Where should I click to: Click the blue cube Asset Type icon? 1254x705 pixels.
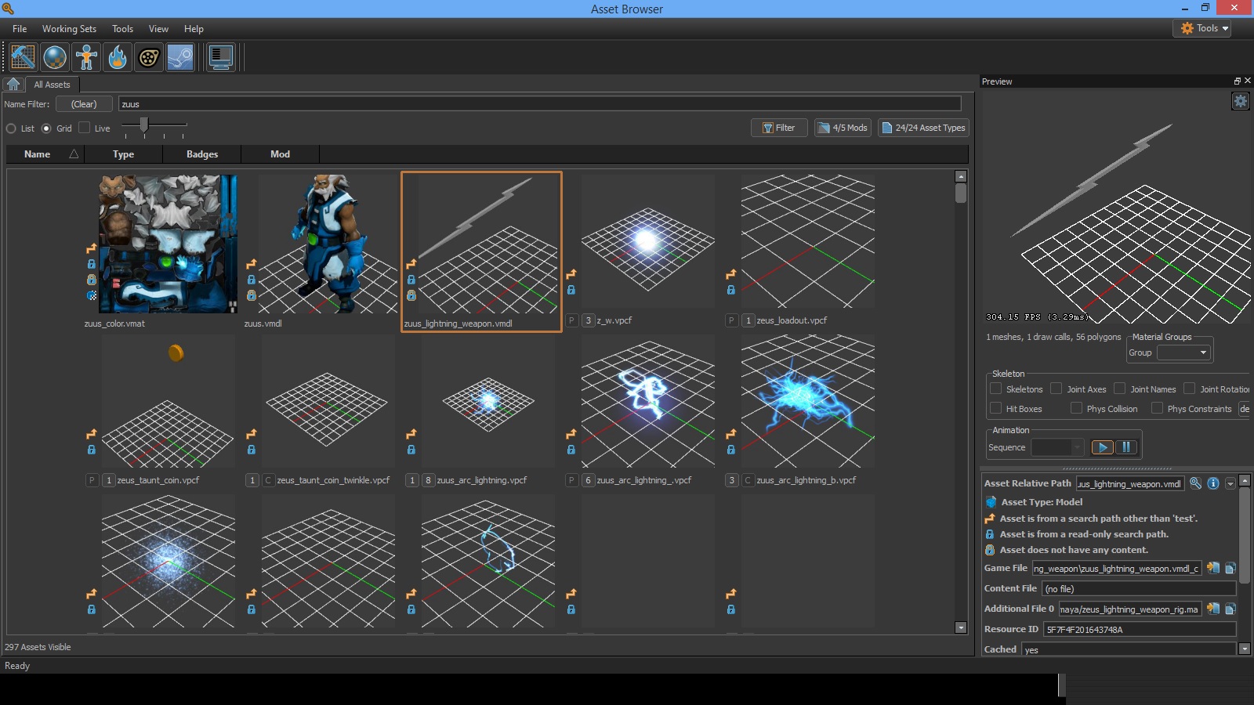pos(991,502)
